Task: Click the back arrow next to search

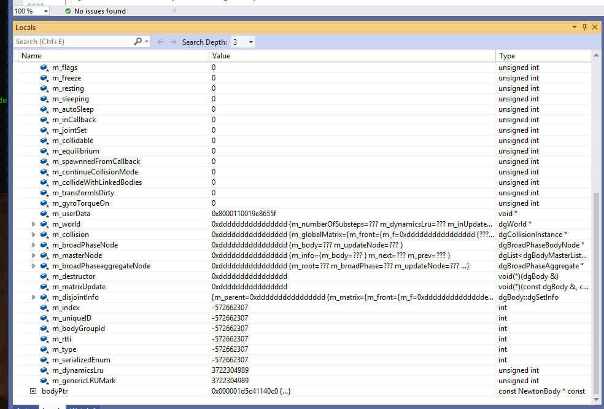Action: tap(161, 42)
